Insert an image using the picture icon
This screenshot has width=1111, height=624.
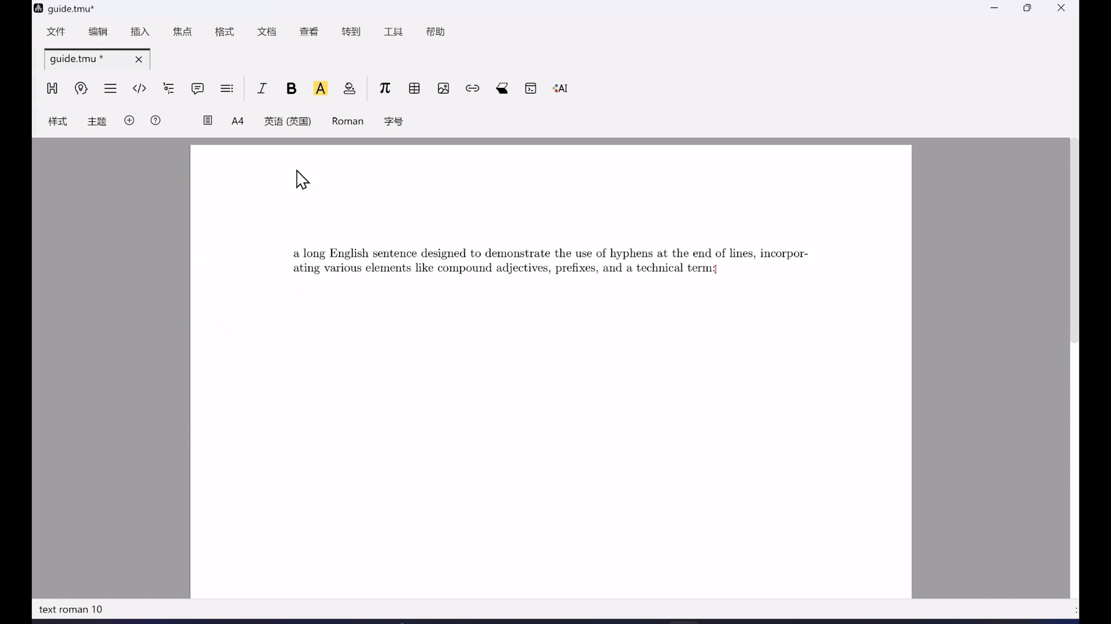443,88
